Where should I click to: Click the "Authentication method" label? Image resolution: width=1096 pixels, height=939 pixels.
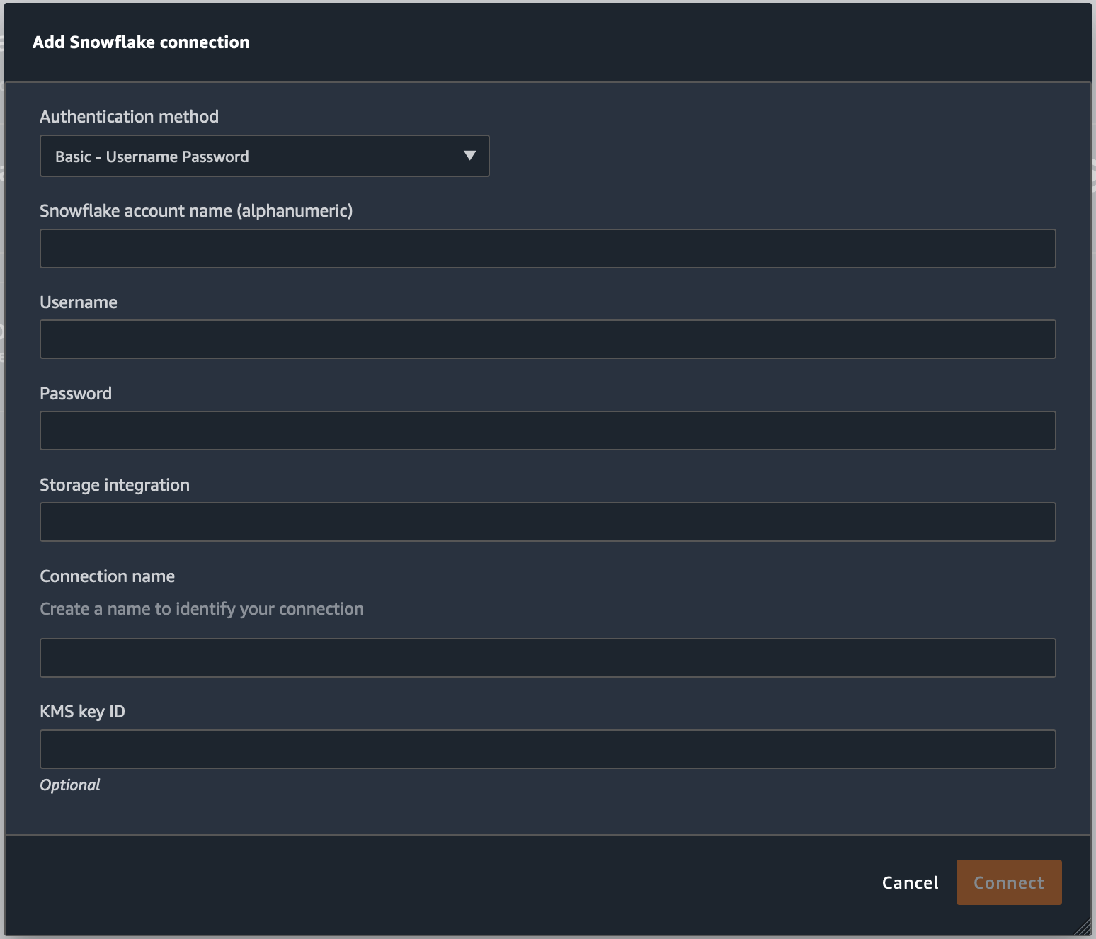[129, 117]
